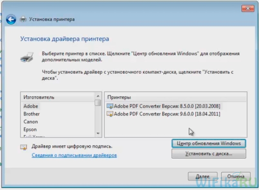
Task: Click the icon beside Adobe PDF Converter 8.5.0.0
Action: 109,106
